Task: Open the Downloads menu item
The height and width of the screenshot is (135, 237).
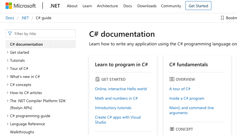Action: click(147, 6)
